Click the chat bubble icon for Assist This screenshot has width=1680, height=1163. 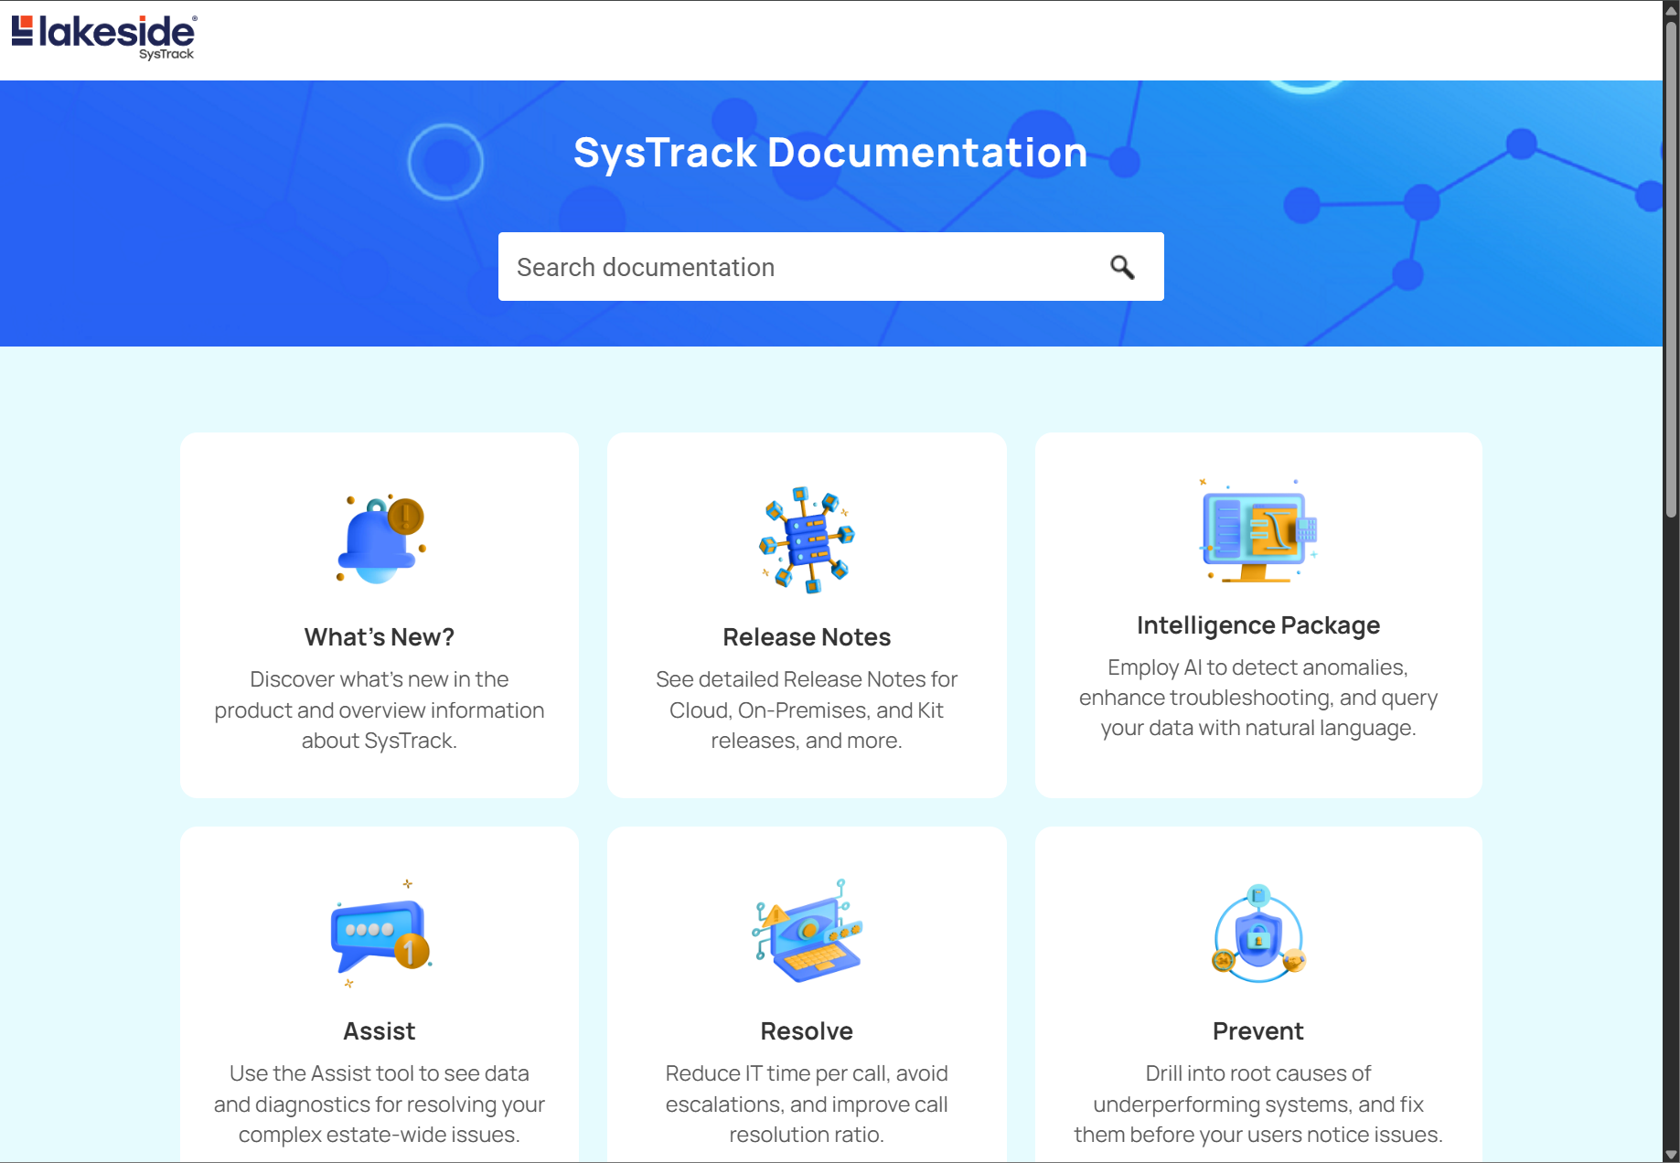[x=380, y=934]
